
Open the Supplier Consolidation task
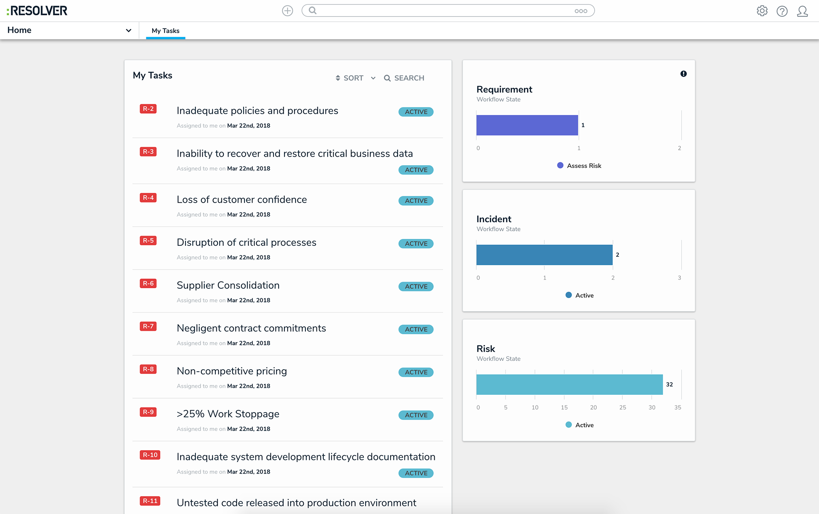point(228,285)
